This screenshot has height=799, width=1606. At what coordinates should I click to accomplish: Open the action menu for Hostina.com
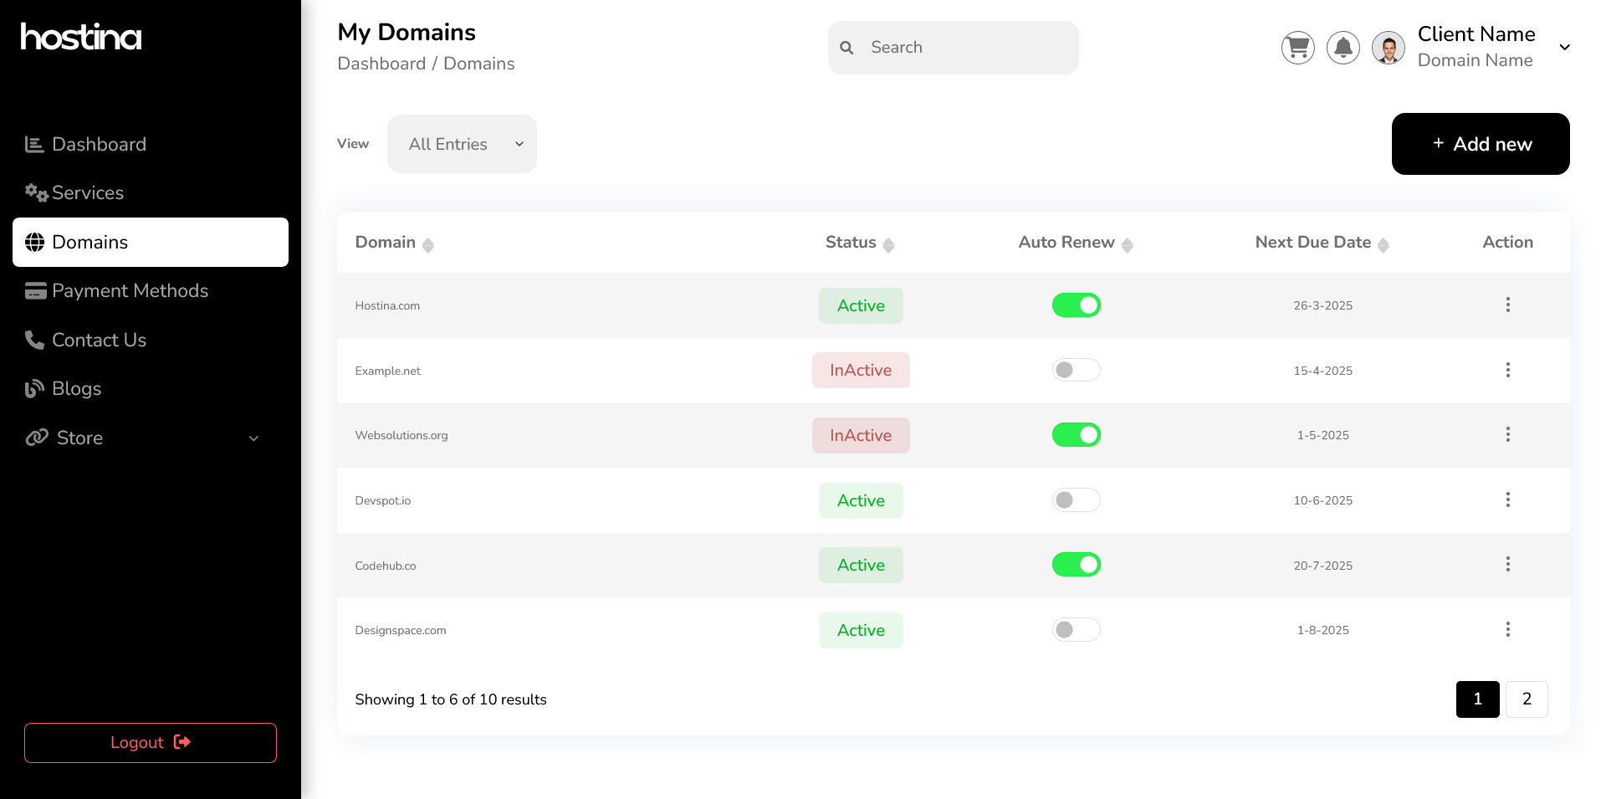coord(1507,305)
